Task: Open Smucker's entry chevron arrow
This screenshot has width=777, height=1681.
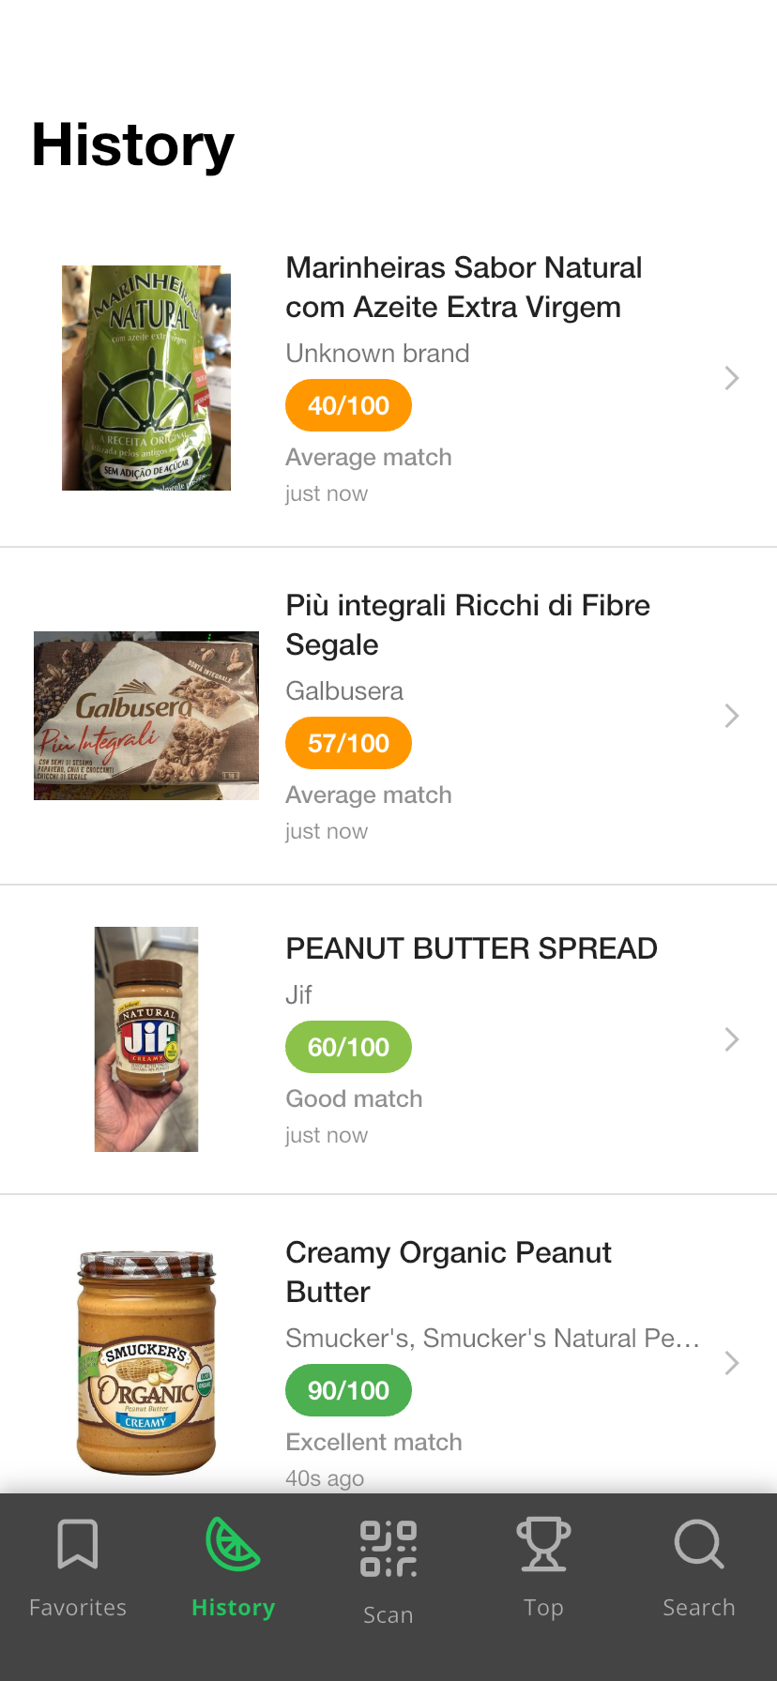Action: pos(732,1363)
